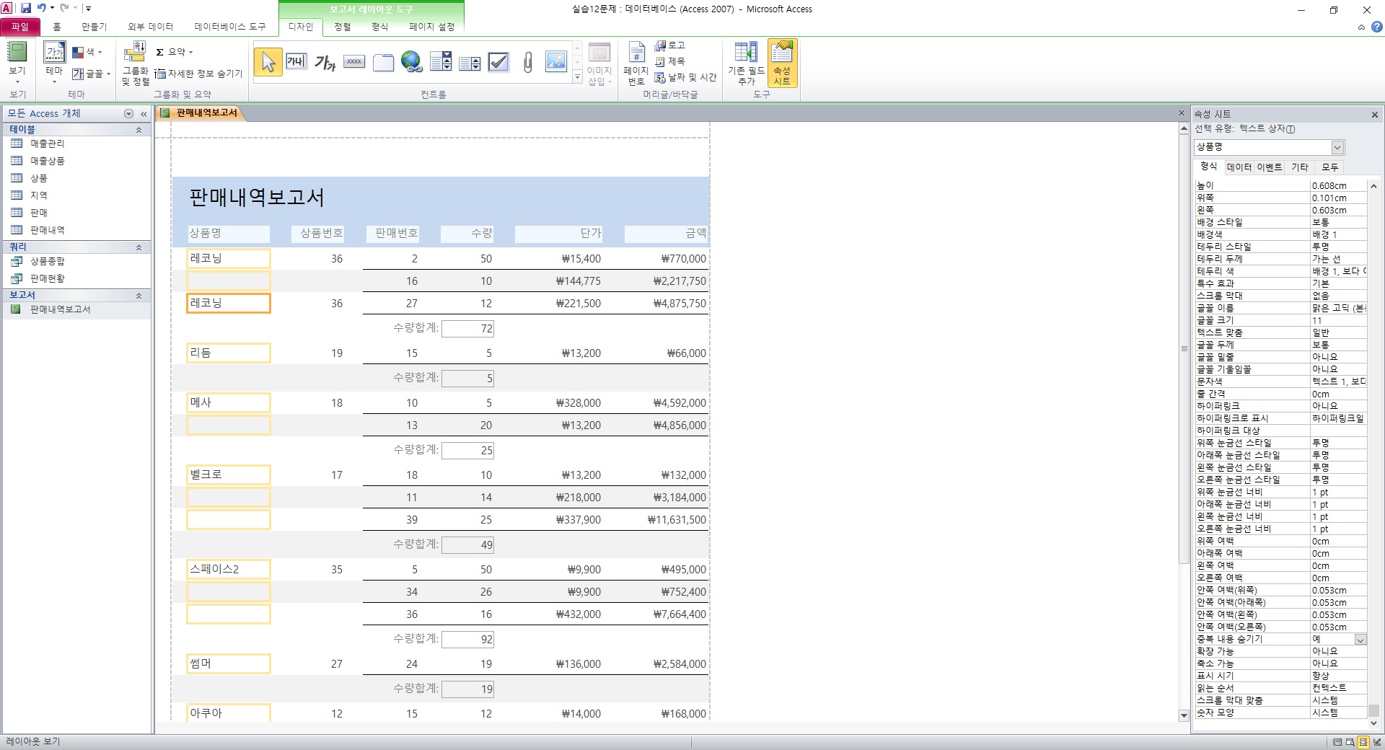Click the 배경색 property value field

point(1337,234)
